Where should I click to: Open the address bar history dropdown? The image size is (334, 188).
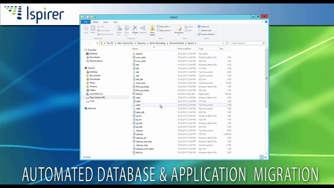(x=223, y=43)
